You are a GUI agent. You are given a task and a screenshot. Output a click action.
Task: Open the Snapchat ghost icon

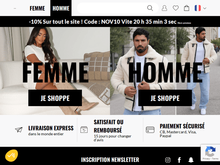click(191, 160)
